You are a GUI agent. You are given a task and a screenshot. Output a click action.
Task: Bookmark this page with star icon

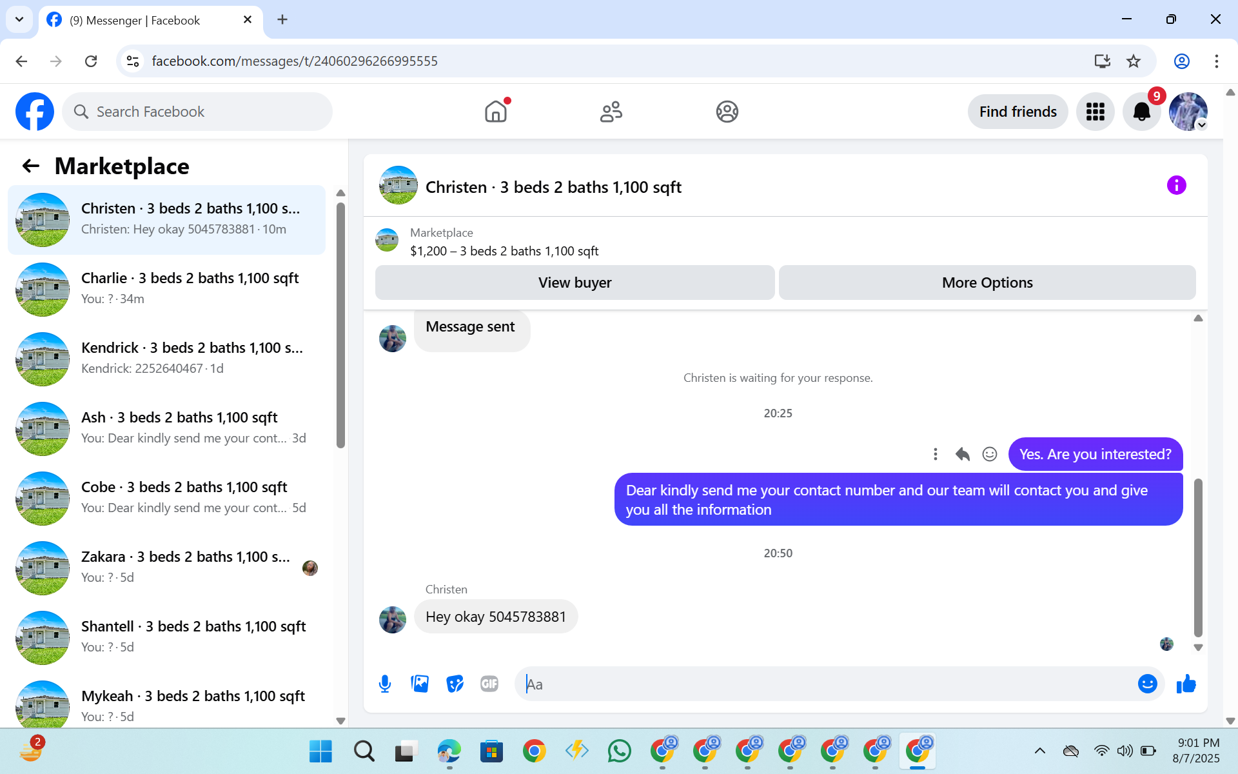tap(1134, 61)
